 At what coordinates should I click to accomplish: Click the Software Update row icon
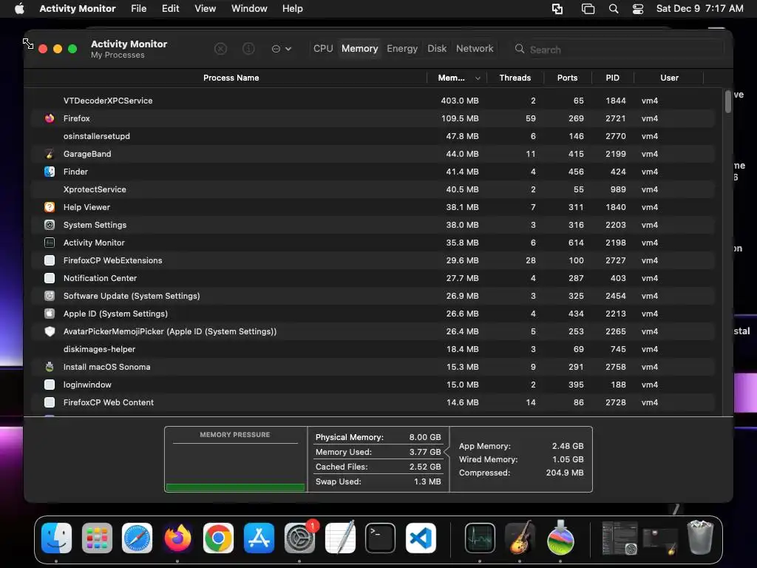click(x=50, y=296)
